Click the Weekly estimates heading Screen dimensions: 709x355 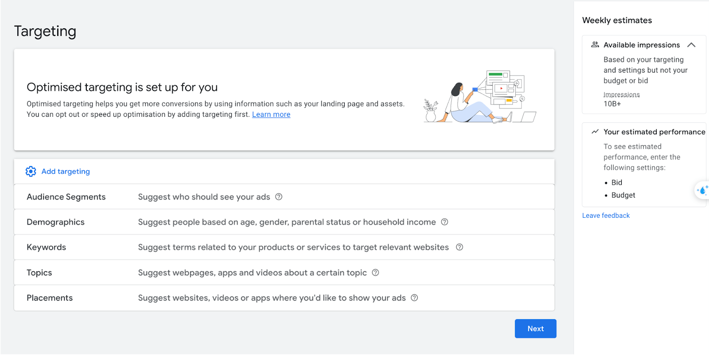tap(617, 20)
